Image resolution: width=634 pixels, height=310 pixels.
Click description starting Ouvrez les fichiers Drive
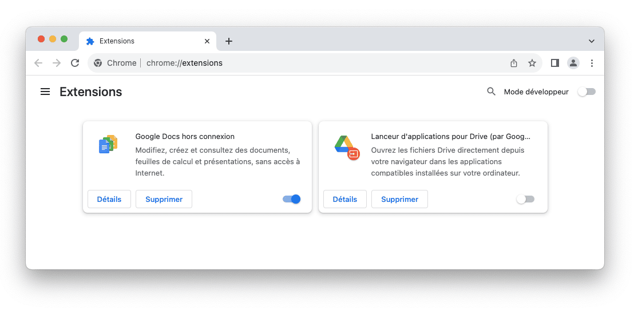click(x=448, y=162)
